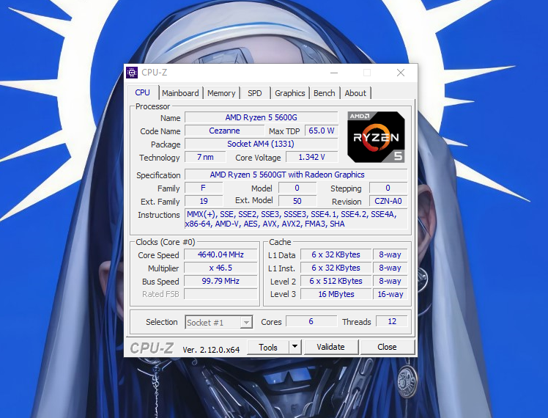Screen dimensions: 548x418
Task: Click the L1 Data associativity 8-way
Action: [x=390, y=254]
